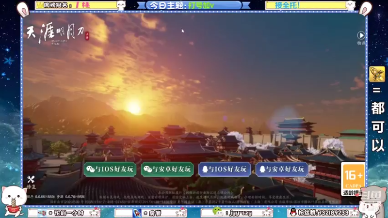This screenshot has width=388, height=218.
Task: Play the 动画 intro video icon
Action: [361, 35]
